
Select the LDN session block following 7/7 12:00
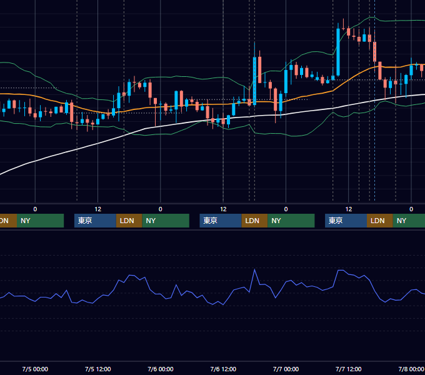pos(380,221)
